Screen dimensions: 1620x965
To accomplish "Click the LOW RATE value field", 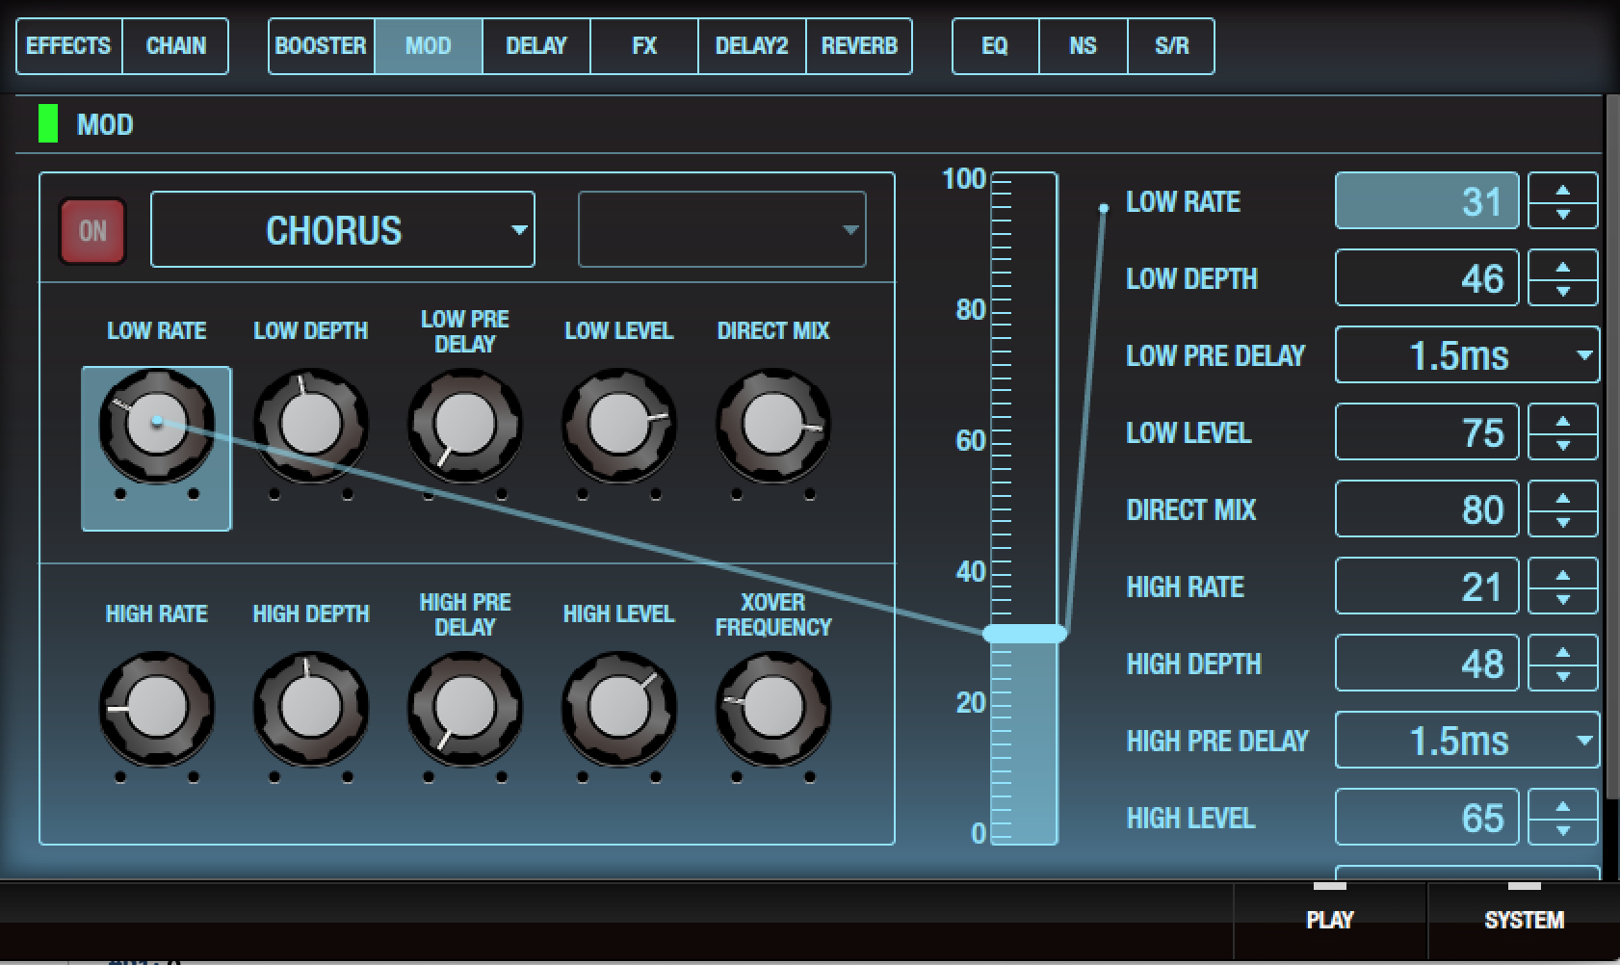I will click(x=1426, y=201).
